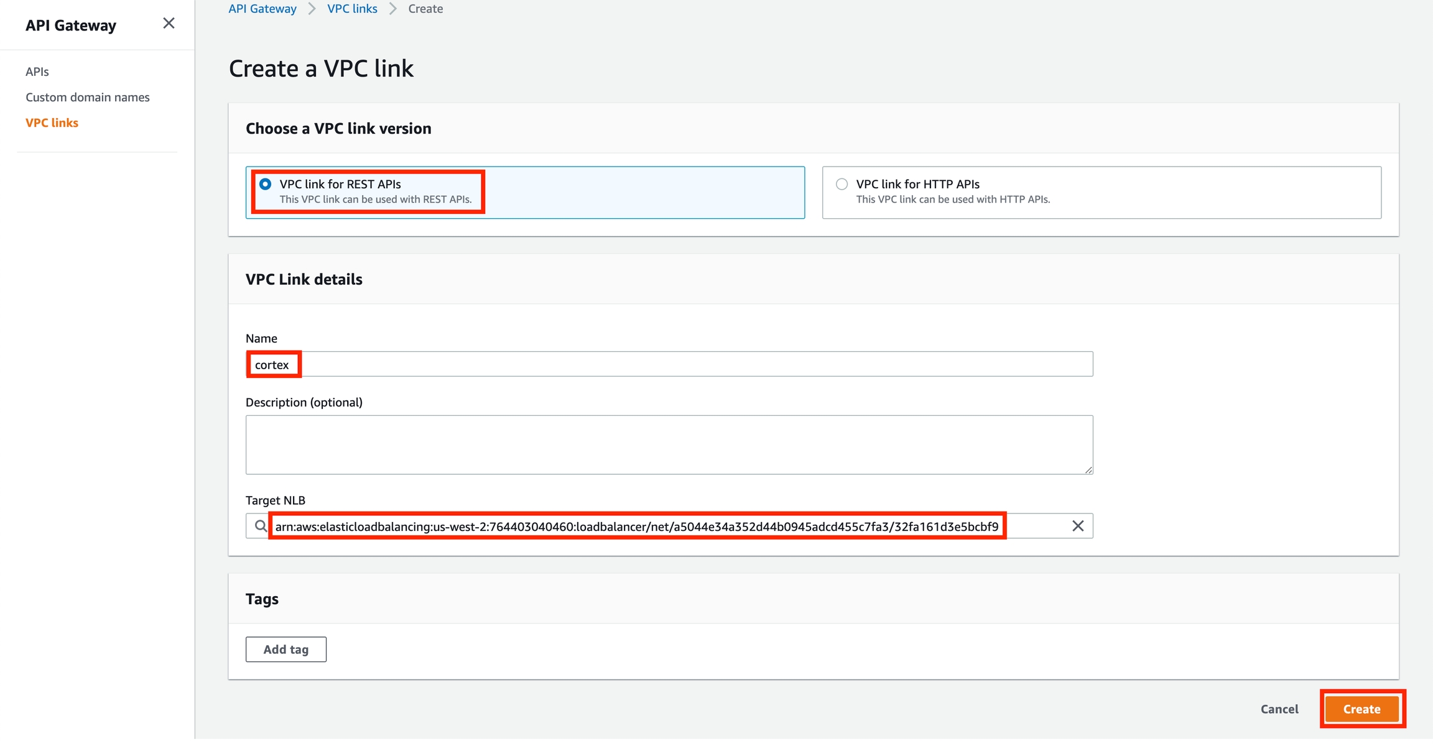Open Custom domain names in sidebar

pos(88,97)
